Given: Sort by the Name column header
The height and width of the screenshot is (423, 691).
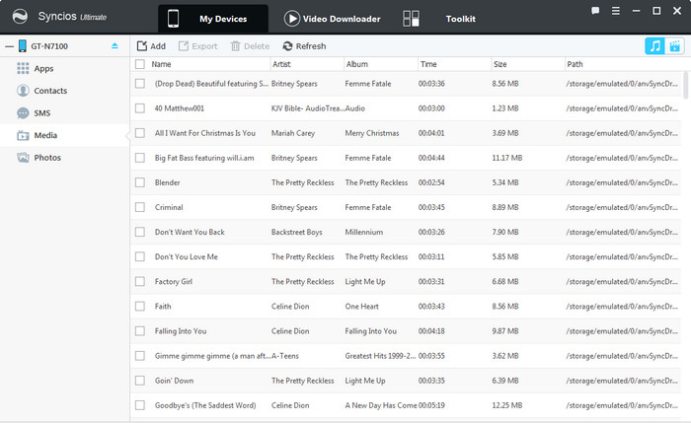Looking at the screenshot, I should click(161, 64).
